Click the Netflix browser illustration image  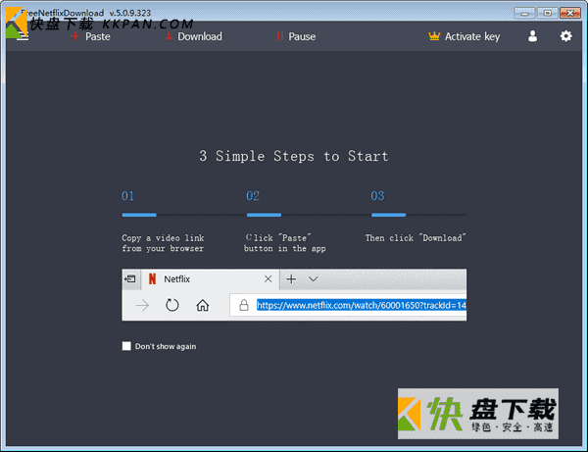pos(294,294)
